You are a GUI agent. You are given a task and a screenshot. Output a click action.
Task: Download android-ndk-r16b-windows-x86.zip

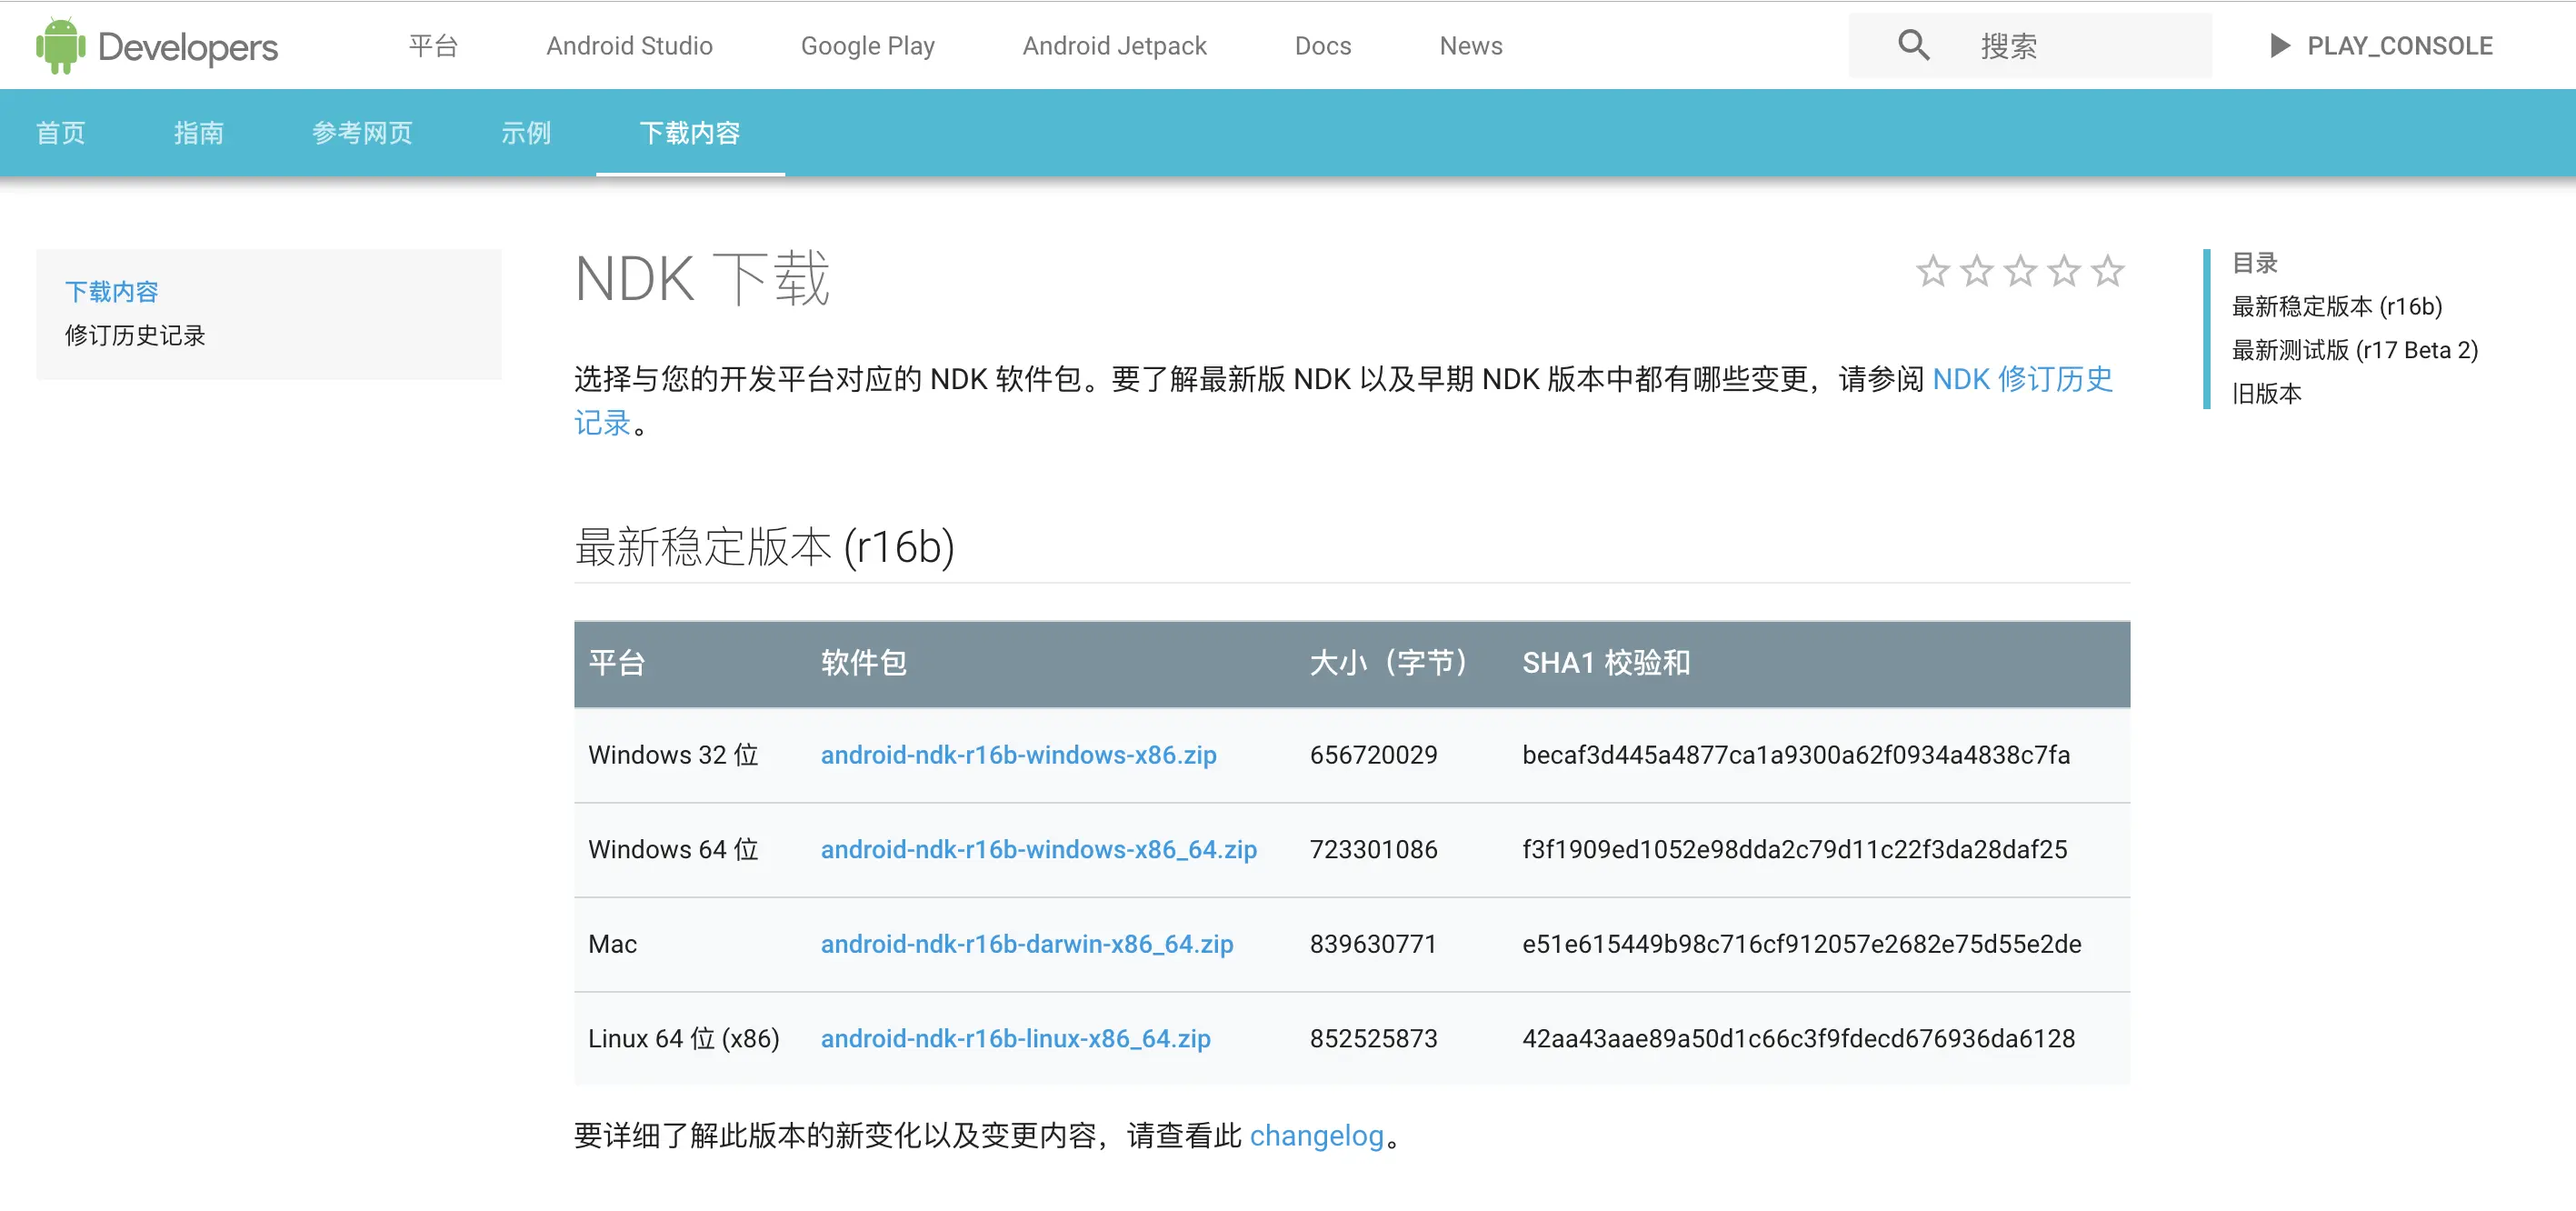[x=1018, y=755]
